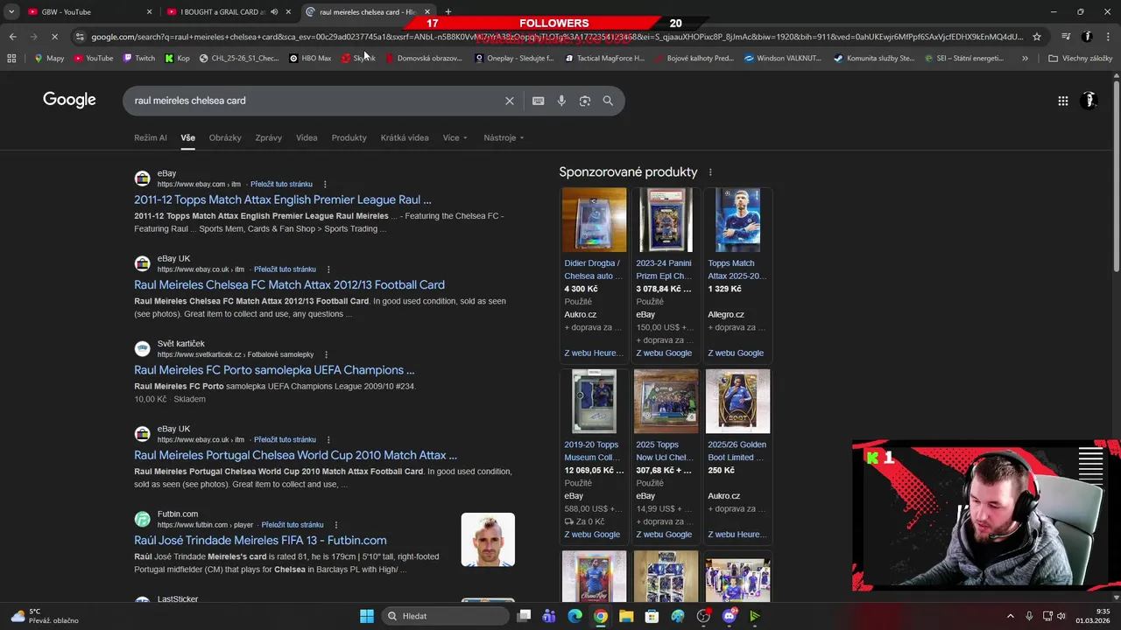Select Produkty search filter
1121x630 pixels.
point(349,137)
